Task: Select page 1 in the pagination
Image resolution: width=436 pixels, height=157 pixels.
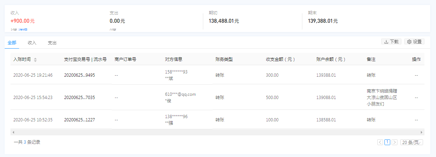Action: click(387, 142)
